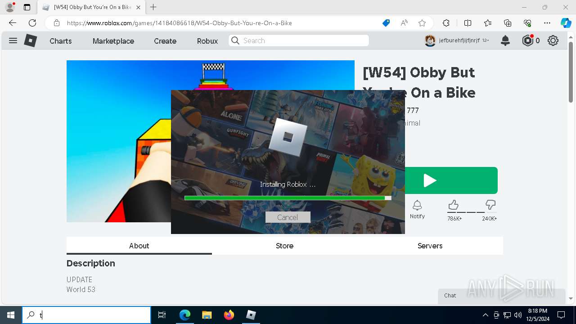Open the Favorites list icon
The image size is (576, 324).
pyautogui.click(x=488, y=23)
